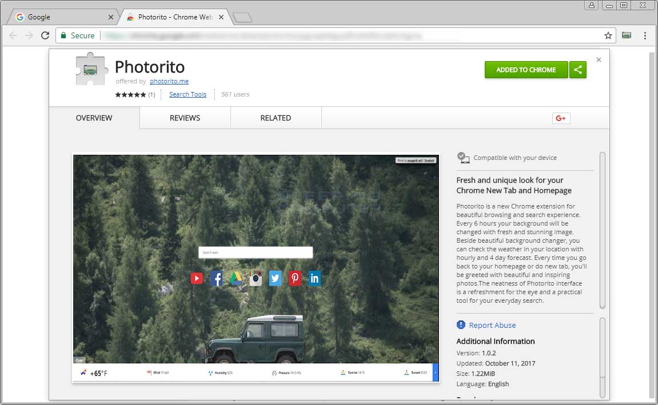Open the Chrome three-dot menu
The image size is (658, 405).
tap(645, 35)
